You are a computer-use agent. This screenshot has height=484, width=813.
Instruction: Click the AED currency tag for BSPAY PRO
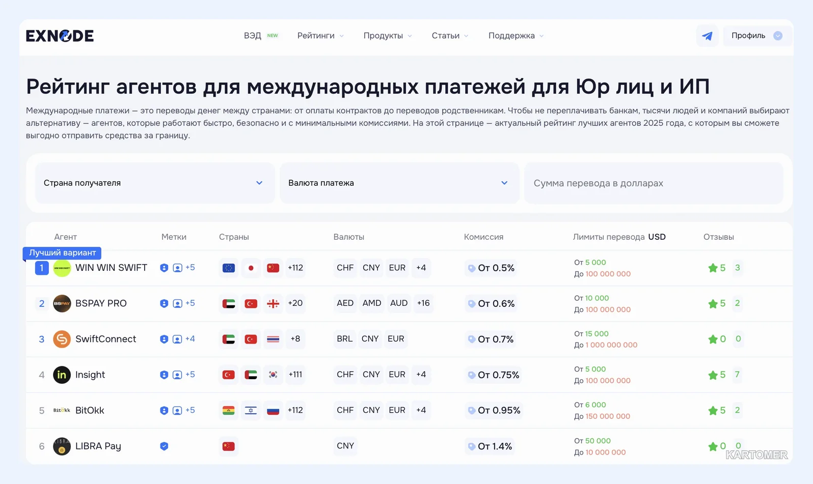point(345,303)
